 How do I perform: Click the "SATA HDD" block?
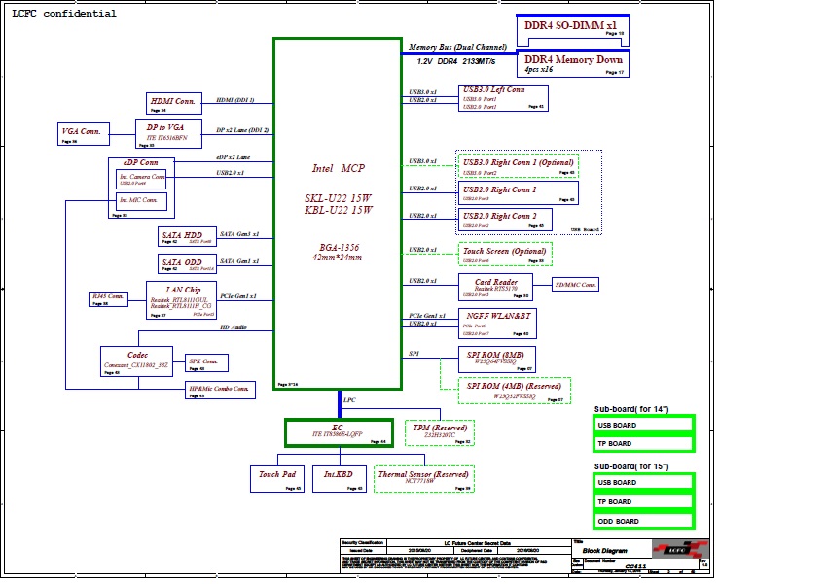(187, 236)
